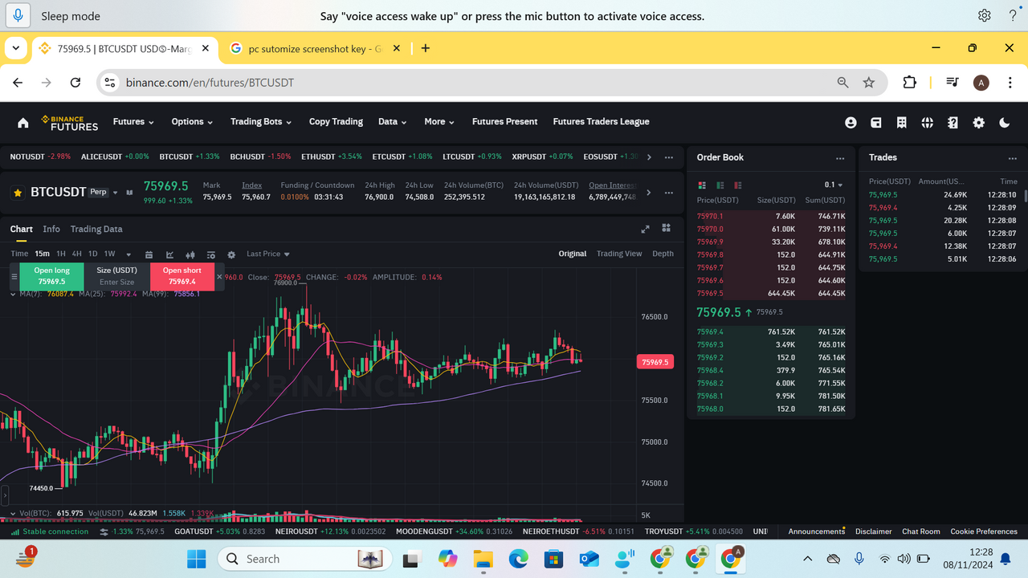Open Order Book more options menu
Image resolution: width=1028 pixels, height=578 pixels.
[840, 158]
